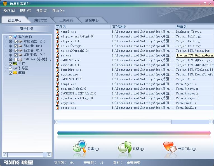Click the scan progress bar
The height and width of the screenshot is (166, 214).
pyautogui.click(x=134, y=133)
